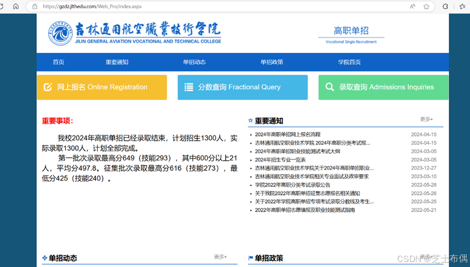
Task: Open 相关专业面试及政审要求 notice
Action: point(312,176)
